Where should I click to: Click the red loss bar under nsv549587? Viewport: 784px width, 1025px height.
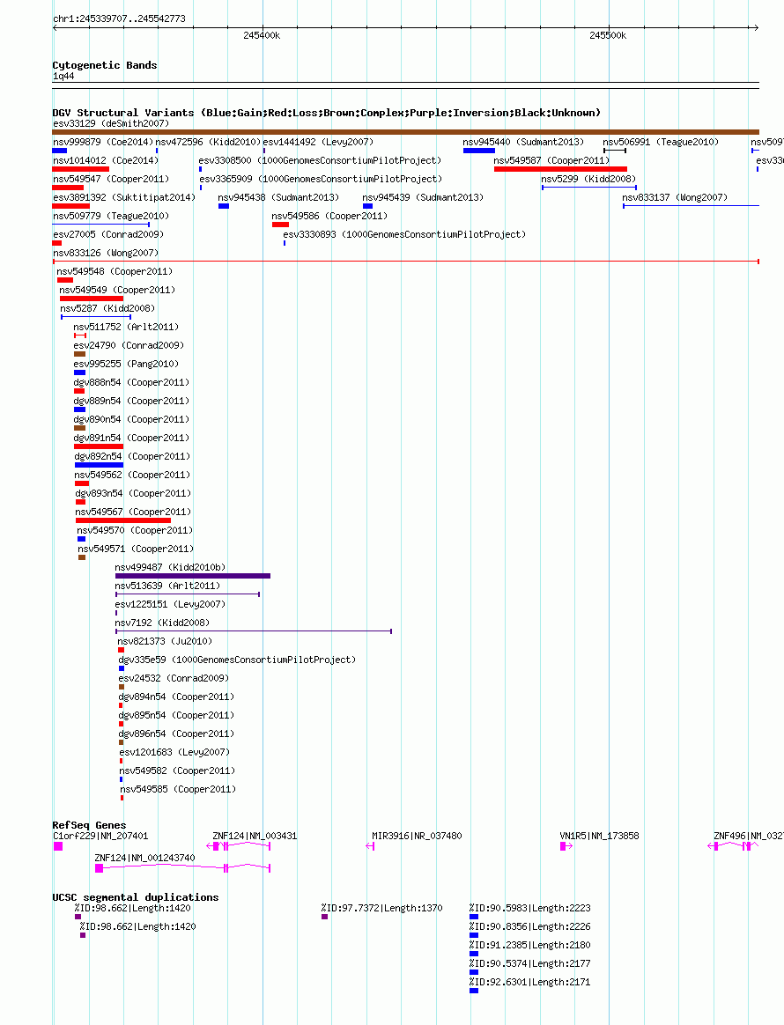tap(560, 169)
